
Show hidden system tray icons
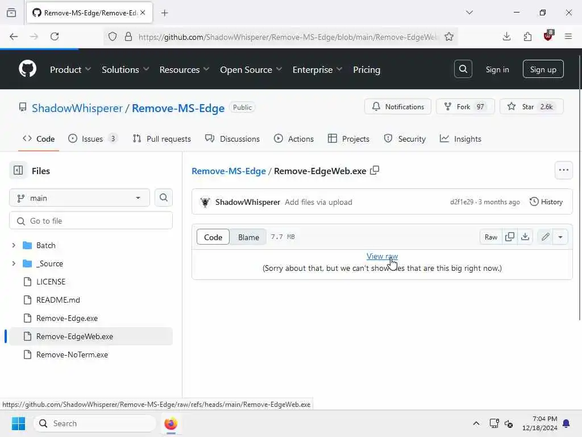click(476, 423)
